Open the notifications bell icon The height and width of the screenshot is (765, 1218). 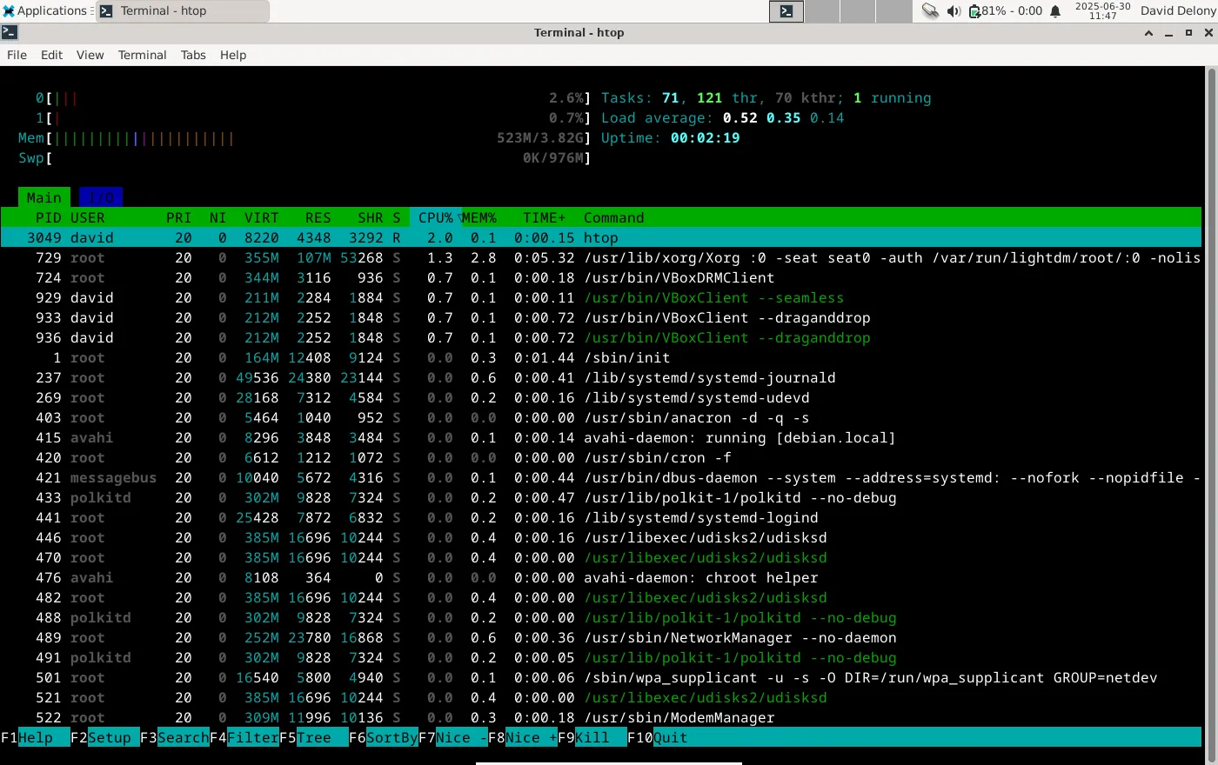coord(1055,11)
